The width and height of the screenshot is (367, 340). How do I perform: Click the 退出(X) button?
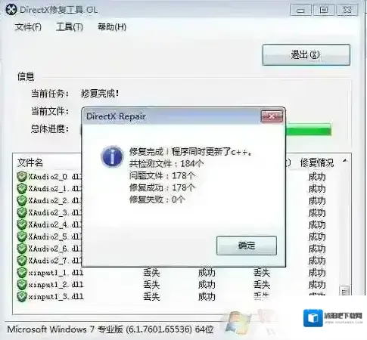click(306, 54)
